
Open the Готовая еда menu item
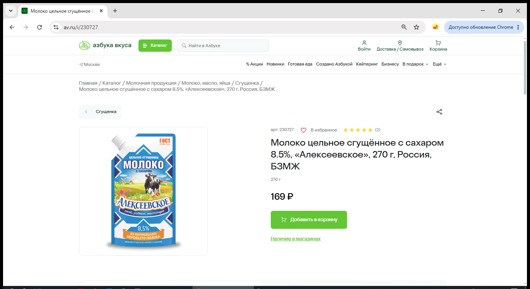300,64
